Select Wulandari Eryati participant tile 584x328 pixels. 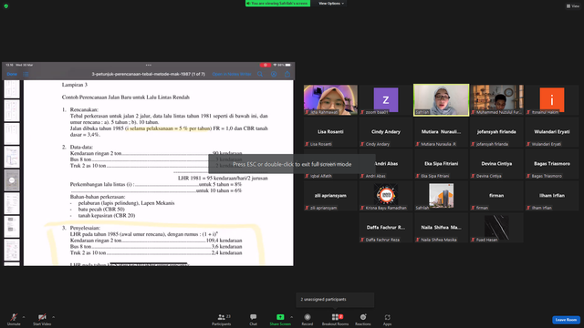point(551,132)
